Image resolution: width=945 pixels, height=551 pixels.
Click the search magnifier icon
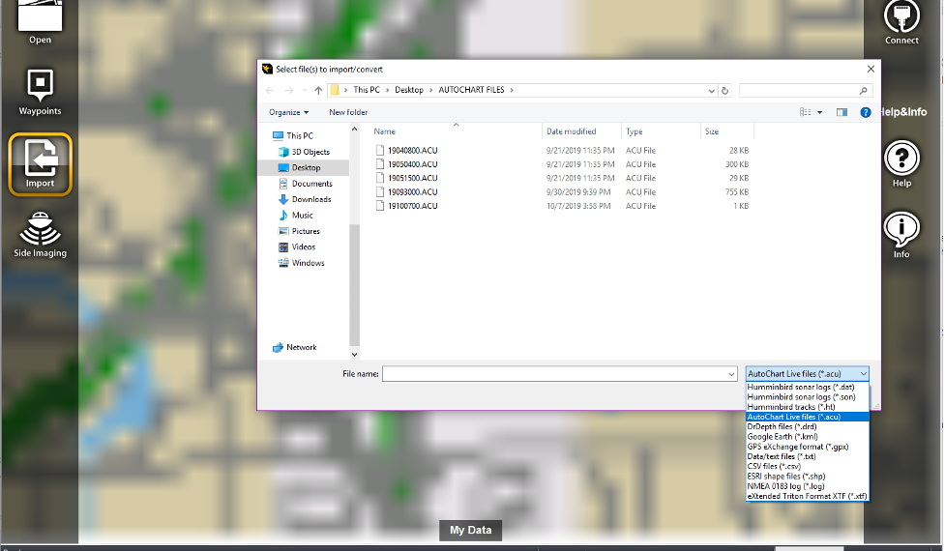863,90
